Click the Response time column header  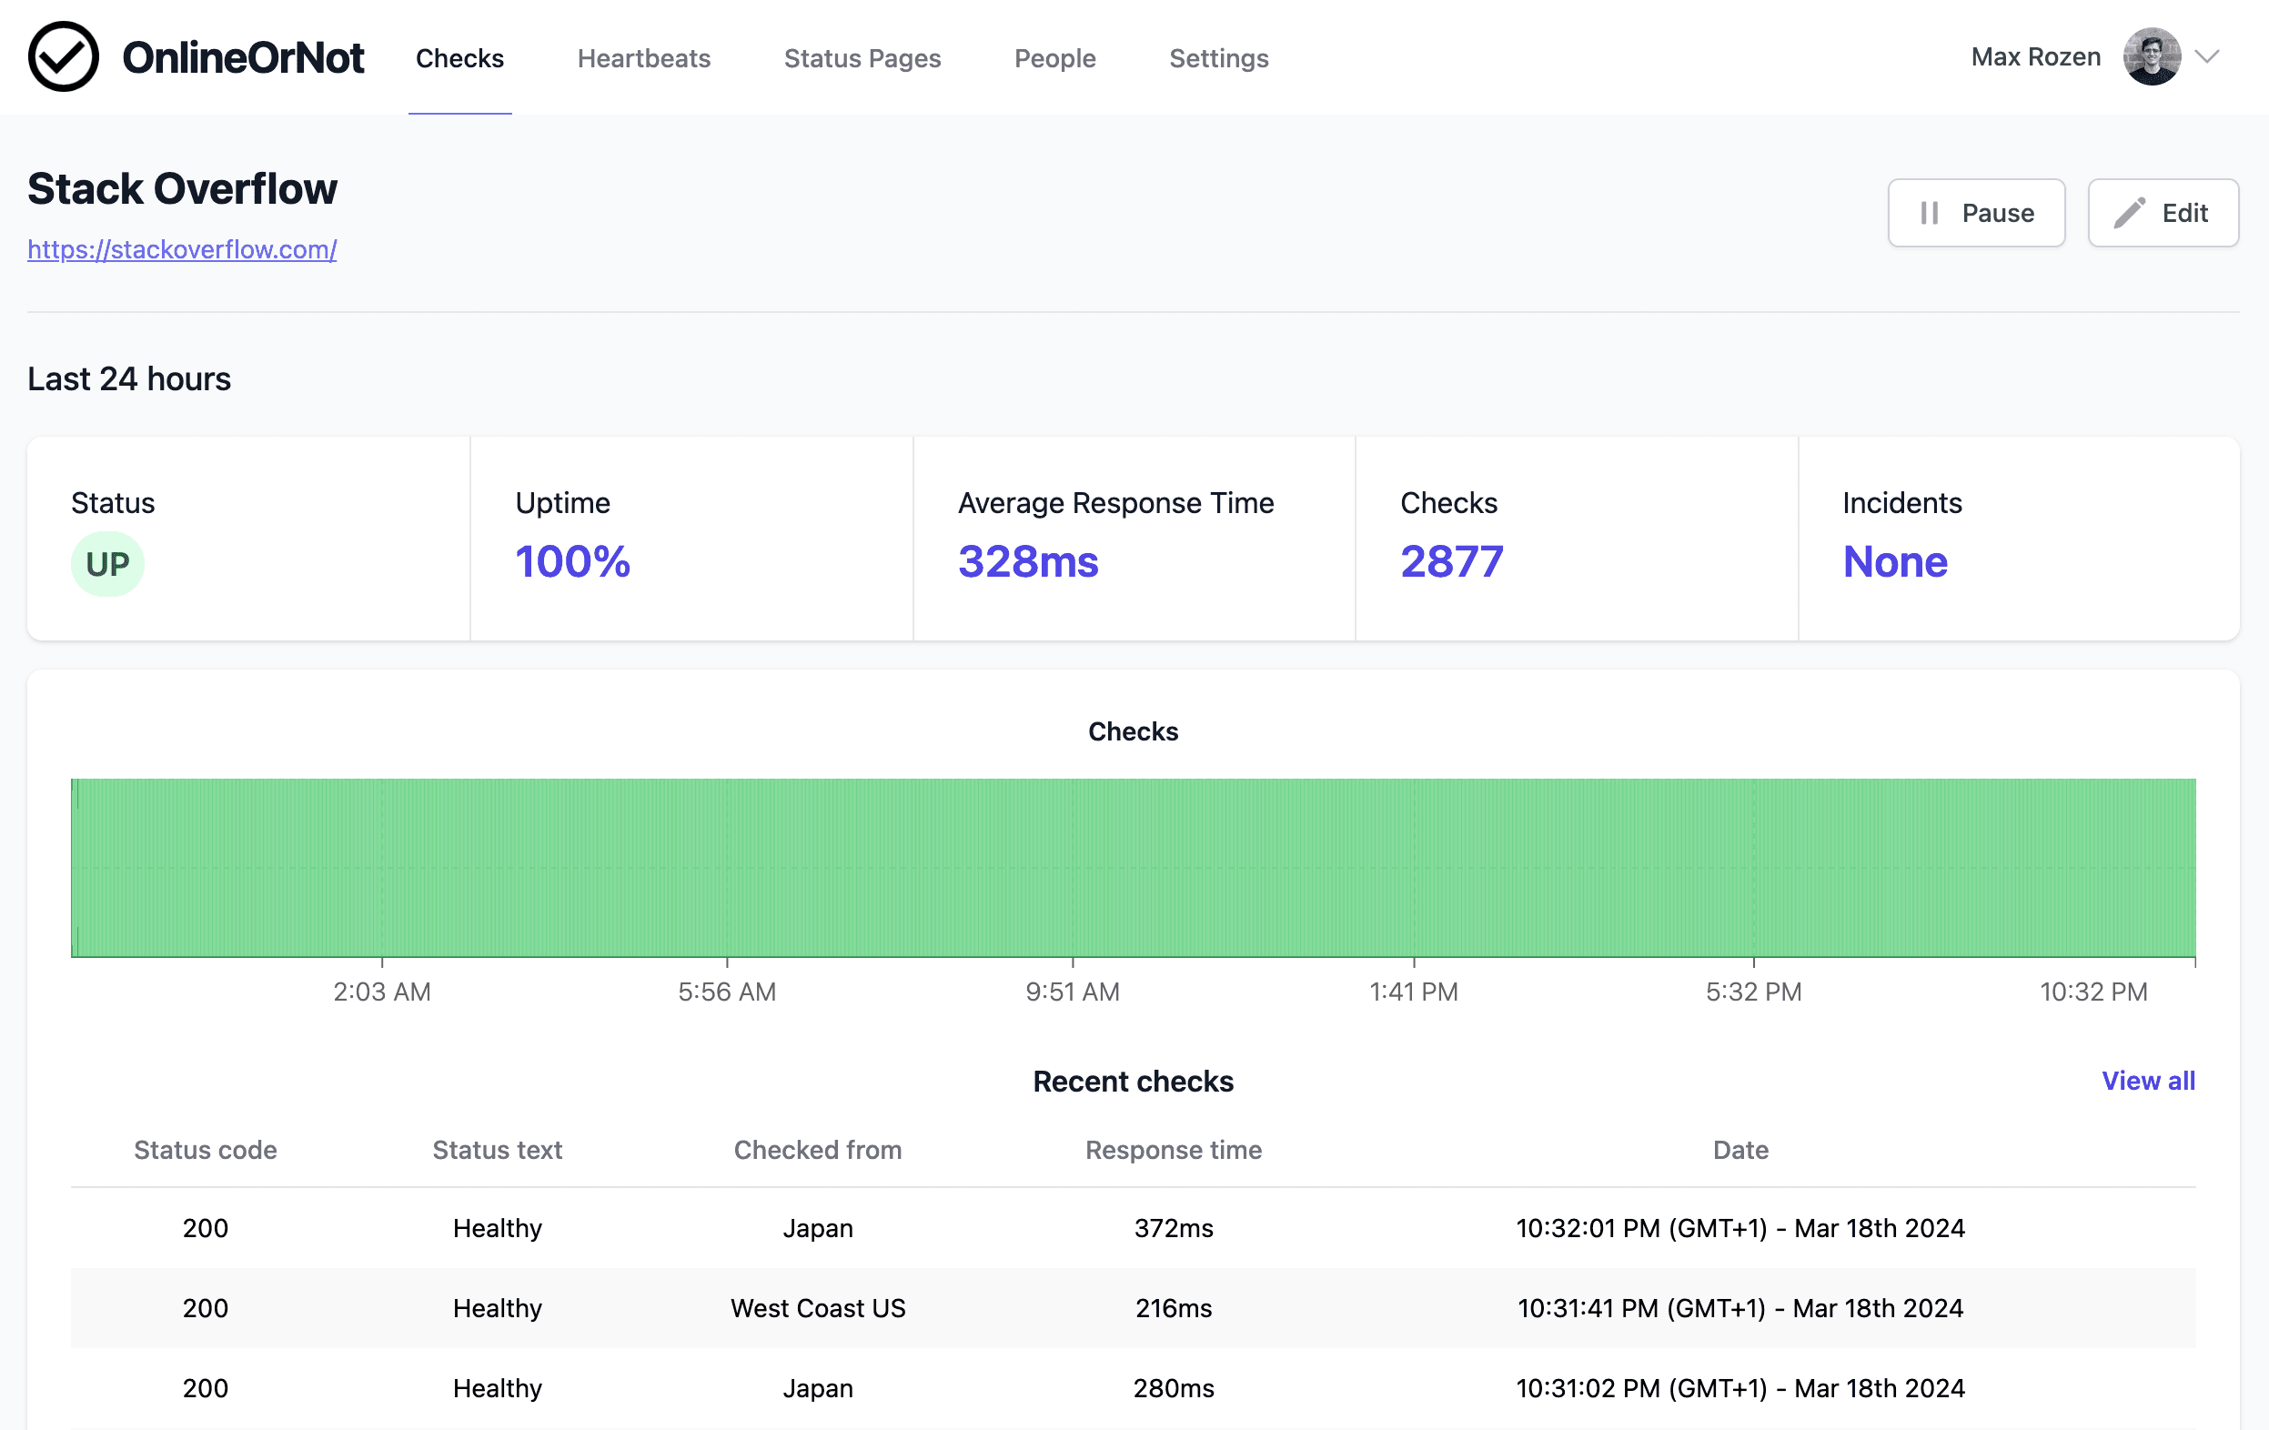point(1173,1149)
